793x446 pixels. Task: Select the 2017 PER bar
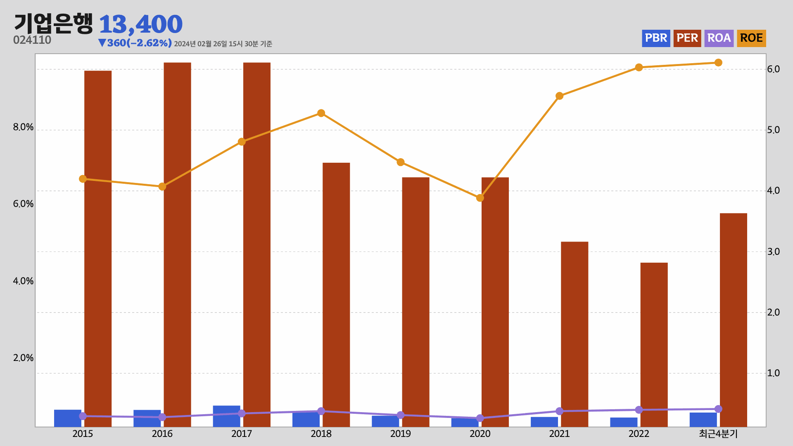(257, 244)
